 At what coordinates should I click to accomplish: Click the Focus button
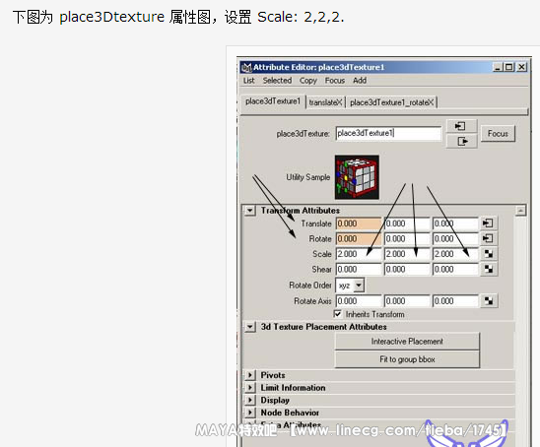(x=498, y=134)
